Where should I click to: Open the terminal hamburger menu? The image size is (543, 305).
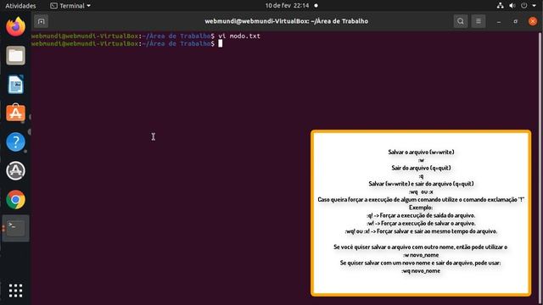(479, 21)
